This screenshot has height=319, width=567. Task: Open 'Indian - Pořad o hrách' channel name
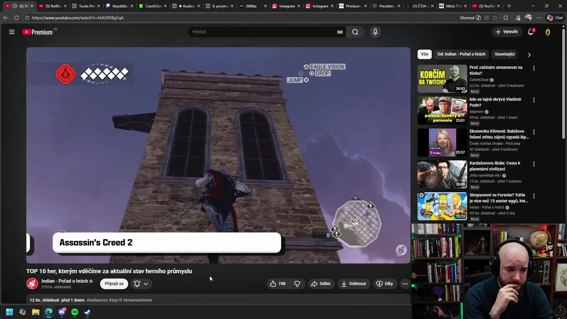[65, 281]
